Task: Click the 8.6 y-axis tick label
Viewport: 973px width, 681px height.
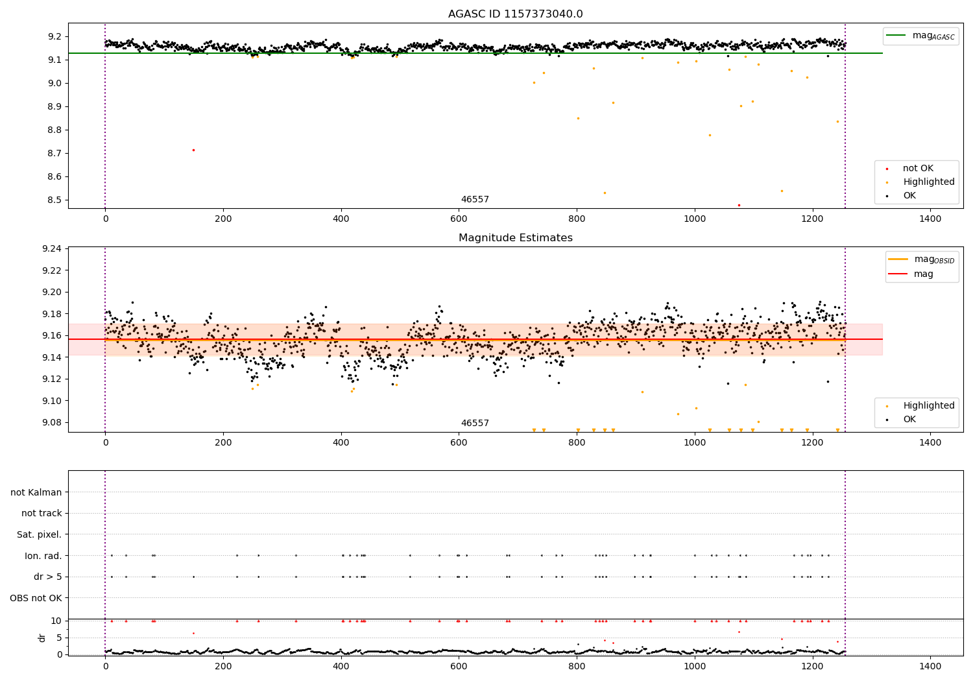Action: pos(55,176)
